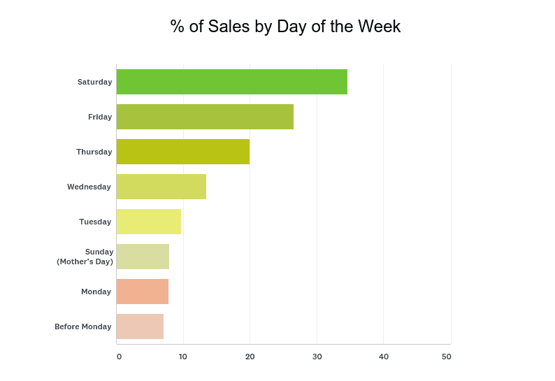Select the Before Monday label
The image size is (555, 381).
[82, 326]
